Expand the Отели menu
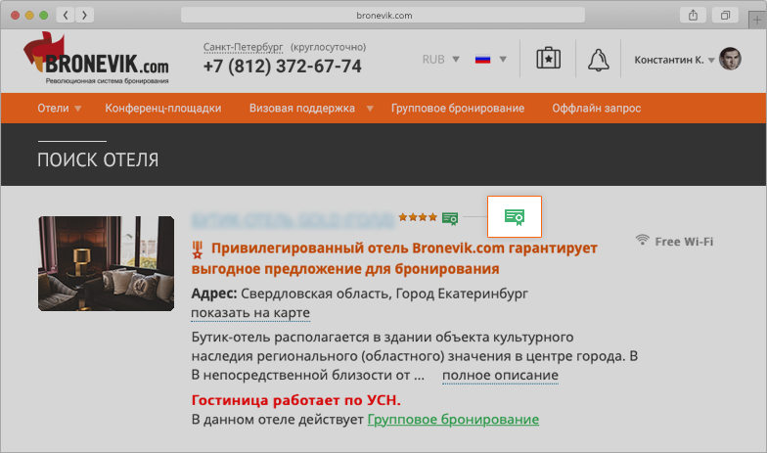Image resolution: width=767 pixels, height=453 pixels. 59,108
